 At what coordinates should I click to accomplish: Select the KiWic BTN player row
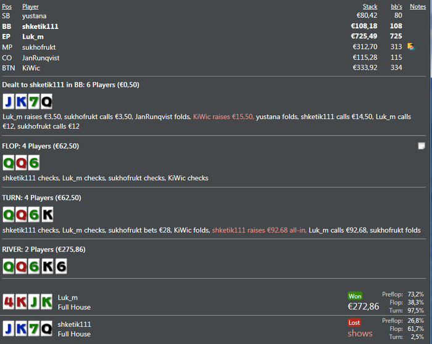click(x=214, y=68)
